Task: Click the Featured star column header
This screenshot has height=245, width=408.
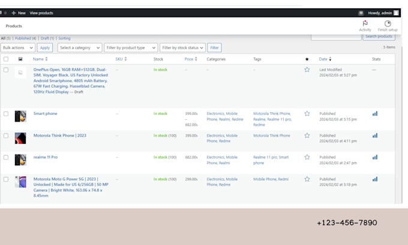Action: 307,59
